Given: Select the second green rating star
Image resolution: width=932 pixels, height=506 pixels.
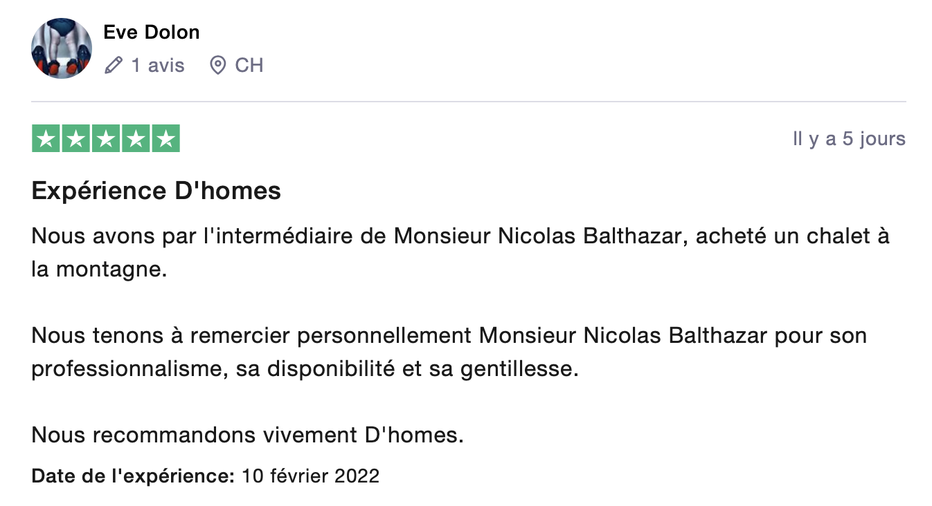Looking at the screenshot, I should tap(76, 139).
